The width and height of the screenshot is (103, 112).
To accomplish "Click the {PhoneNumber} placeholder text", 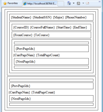I will pos(76,17).
